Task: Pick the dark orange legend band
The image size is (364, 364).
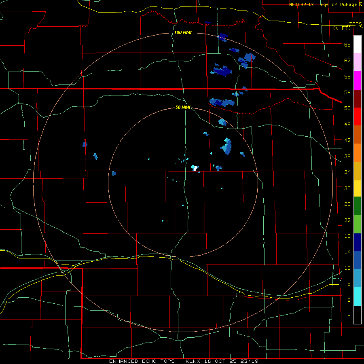Action: tap(357, 134)
